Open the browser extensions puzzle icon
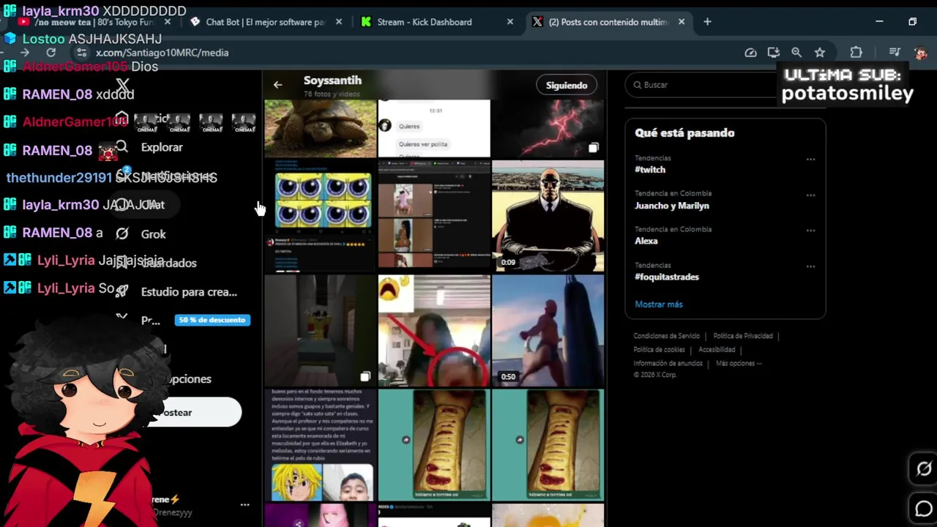The height and width of the screenshot is (527, 937). (856, 53)
